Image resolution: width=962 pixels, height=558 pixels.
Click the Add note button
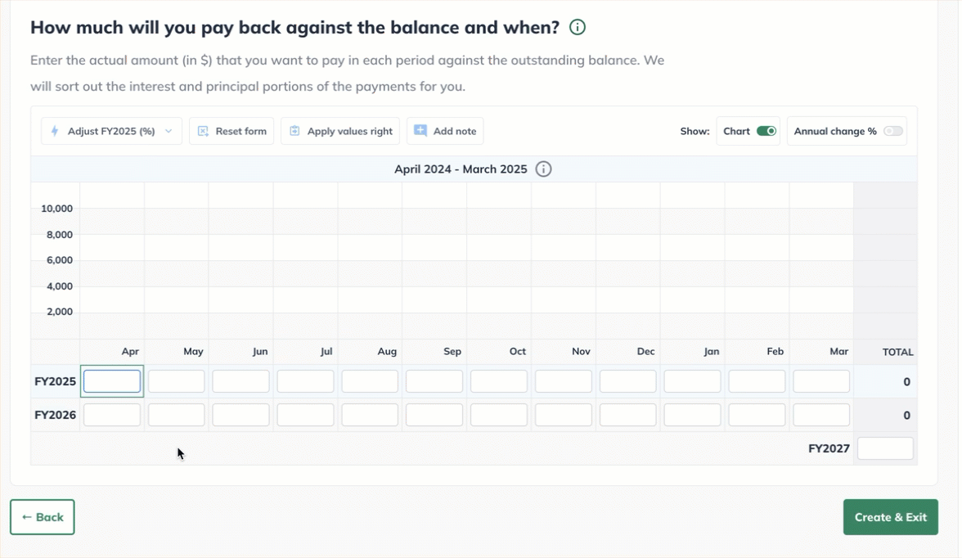[x=445, y=131]
